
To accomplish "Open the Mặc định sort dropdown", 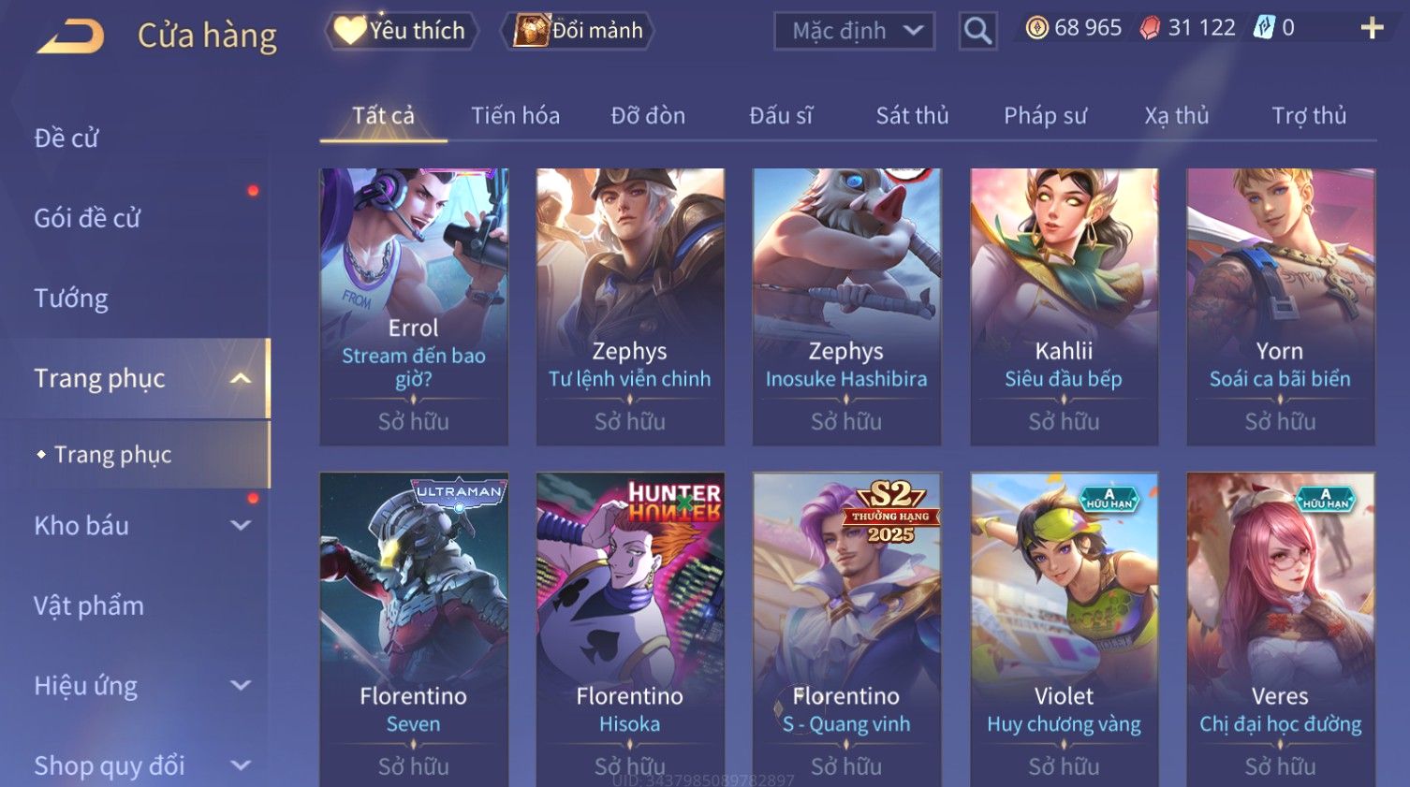I will pos(854,32).
